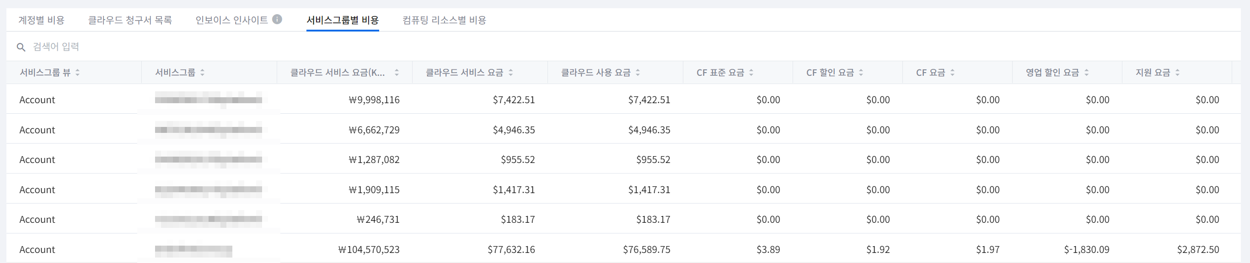Open the 계정별 비용 tab
This screenshot has width=1250, height=263.
pos(41,21)
